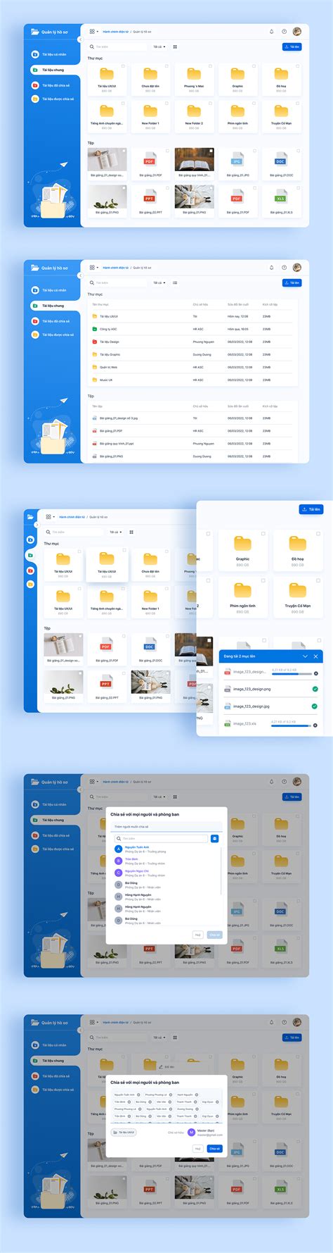Viewport: 333px width, 1253px height.
Task: Click green check beside image_123_design.jpg
Action: click(x=315, y=706)
